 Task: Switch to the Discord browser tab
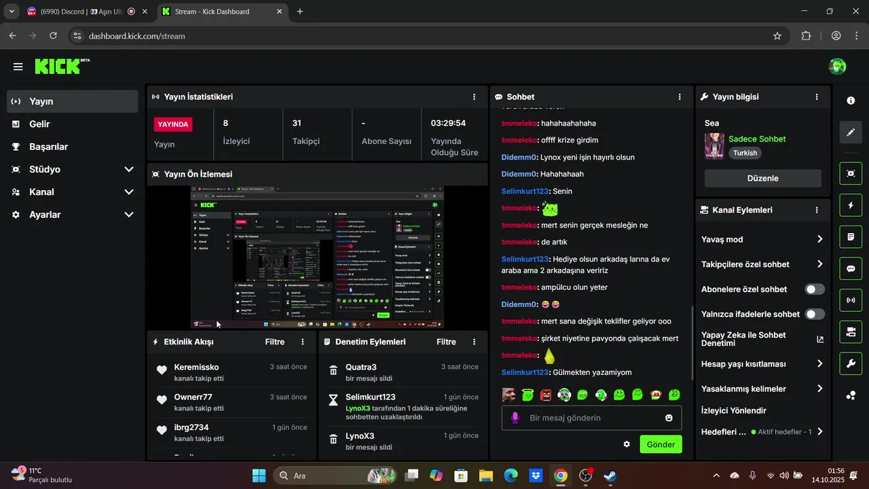click(x=88, y=12)
